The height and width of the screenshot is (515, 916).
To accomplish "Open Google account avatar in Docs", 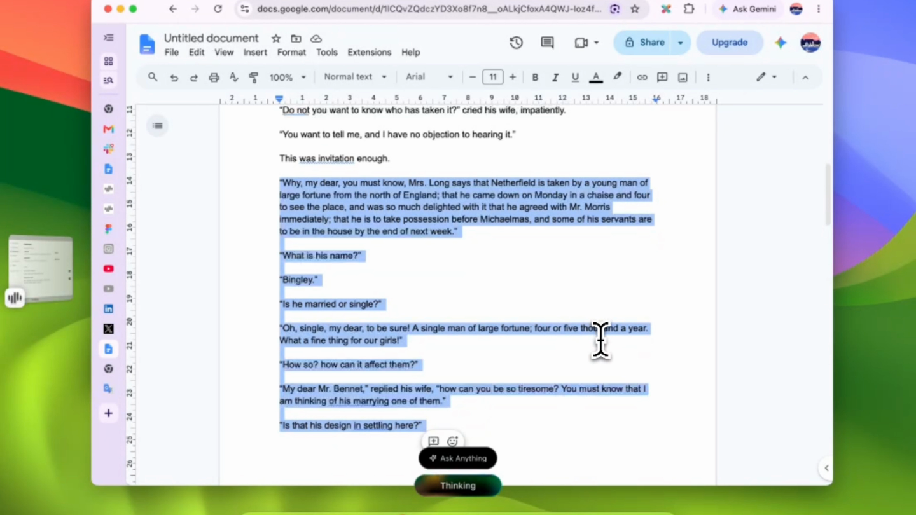I will (810, 43).
